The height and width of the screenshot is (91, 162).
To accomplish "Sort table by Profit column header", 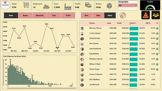I will [x=119, y=23].
